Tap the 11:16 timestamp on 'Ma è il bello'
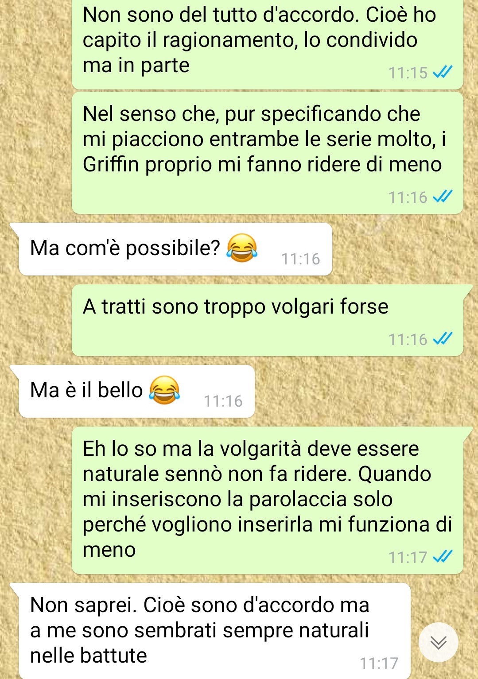Image resolution: width=478 pixels, height=679 pixels. coord(223,401)
